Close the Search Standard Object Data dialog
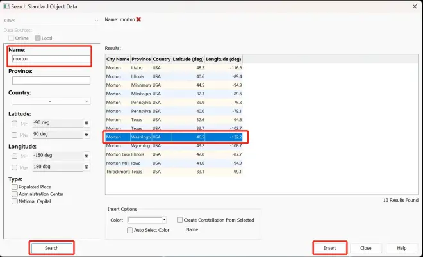423x257 pixels. tap(415, 6)
